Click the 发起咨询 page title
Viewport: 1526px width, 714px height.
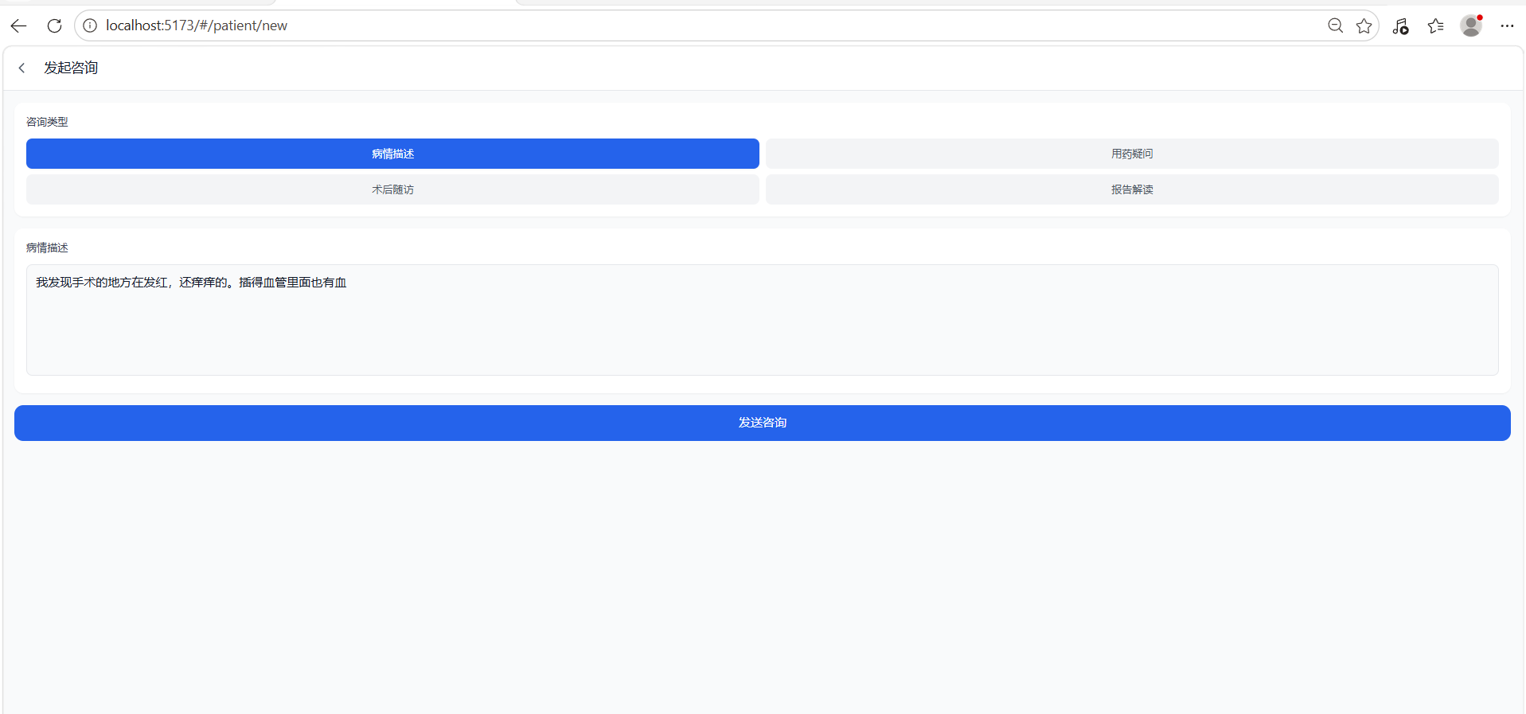click(x=71, y=68)
